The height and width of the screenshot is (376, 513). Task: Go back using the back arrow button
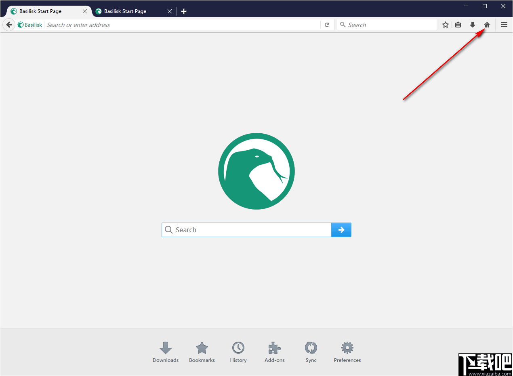click(9, 25)
